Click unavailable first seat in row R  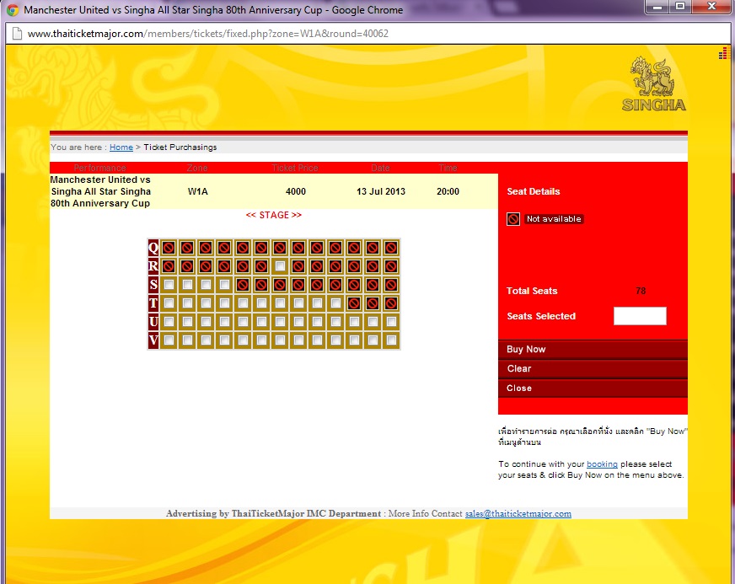pyautogui.click(x=169, y=266)
